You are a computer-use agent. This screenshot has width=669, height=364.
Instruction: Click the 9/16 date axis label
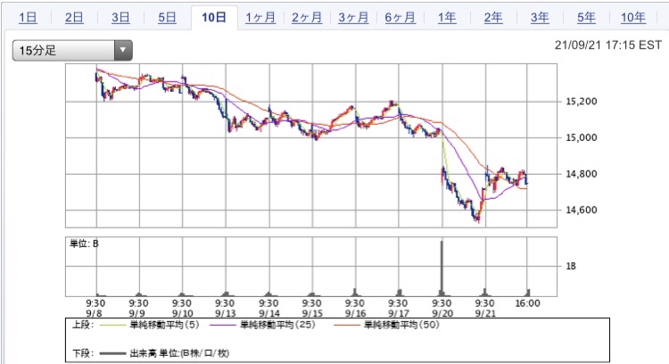(355, 313)
